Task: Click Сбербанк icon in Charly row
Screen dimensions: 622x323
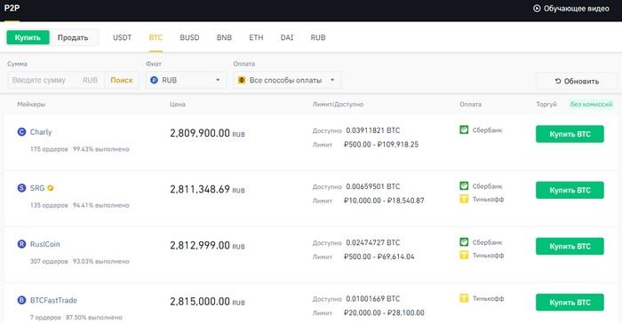Action: click(x=464, y=130)
